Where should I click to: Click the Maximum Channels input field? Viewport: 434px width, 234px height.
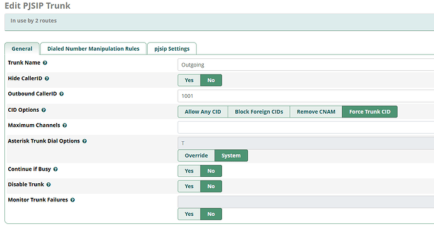306,127
